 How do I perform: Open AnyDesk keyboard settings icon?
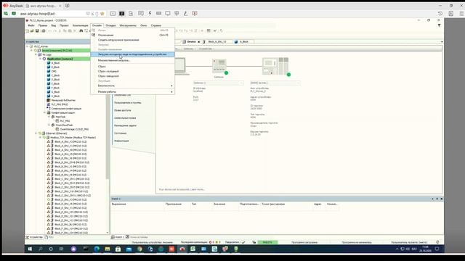coord(159,14)
